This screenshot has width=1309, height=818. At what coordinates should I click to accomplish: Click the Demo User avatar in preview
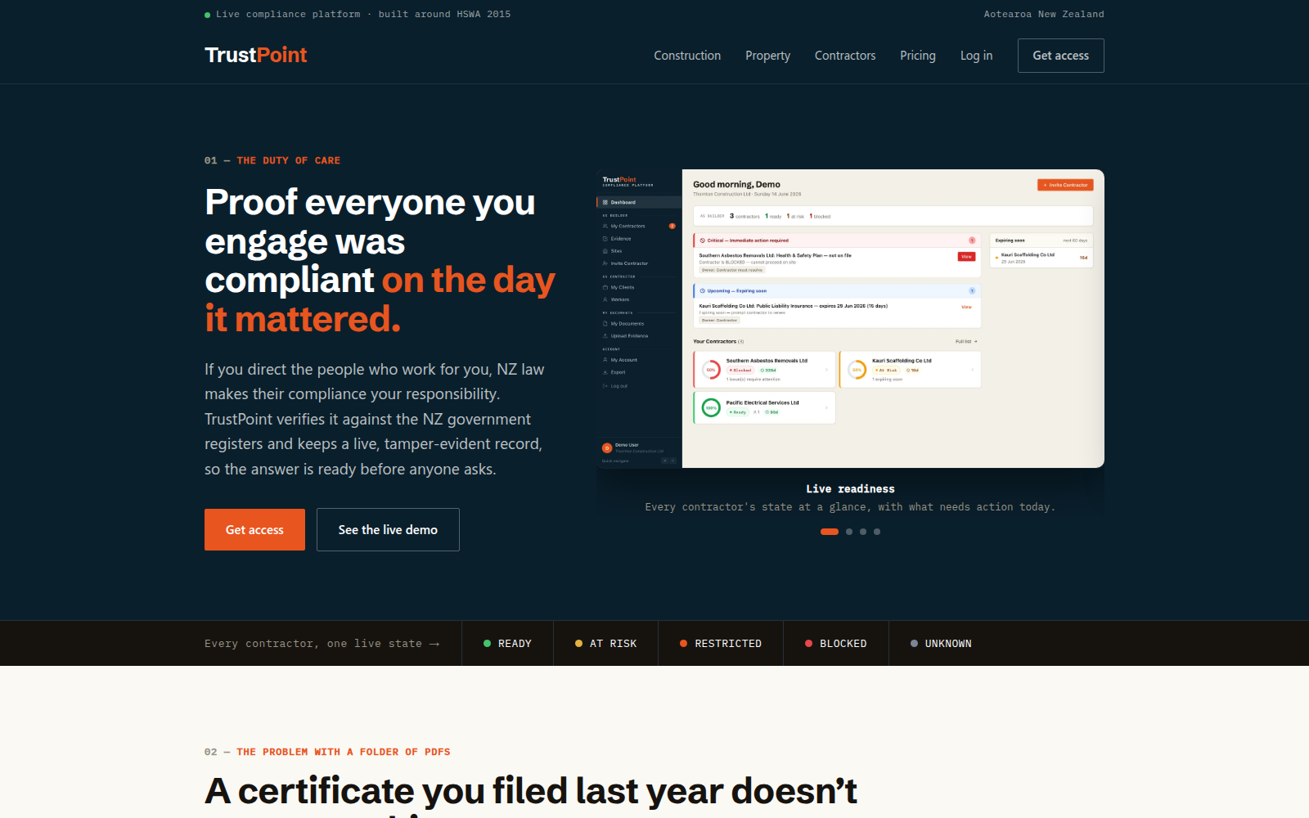click(607, 447)
